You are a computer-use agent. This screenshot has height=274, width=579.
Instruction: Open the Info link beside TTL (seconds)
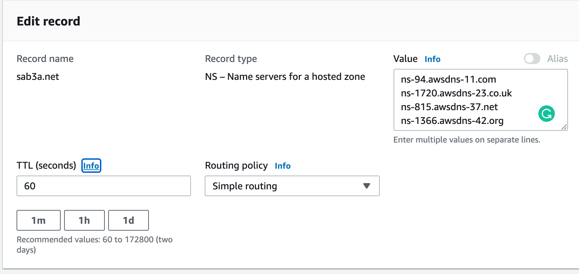91,166
